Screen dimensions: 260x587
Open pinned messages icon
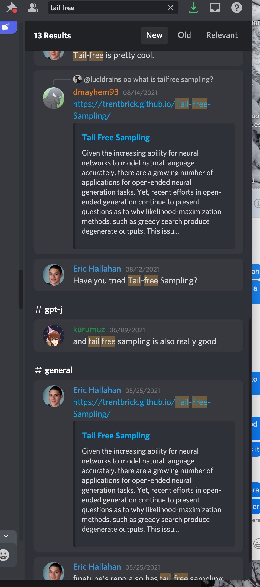tap(12, 8)
